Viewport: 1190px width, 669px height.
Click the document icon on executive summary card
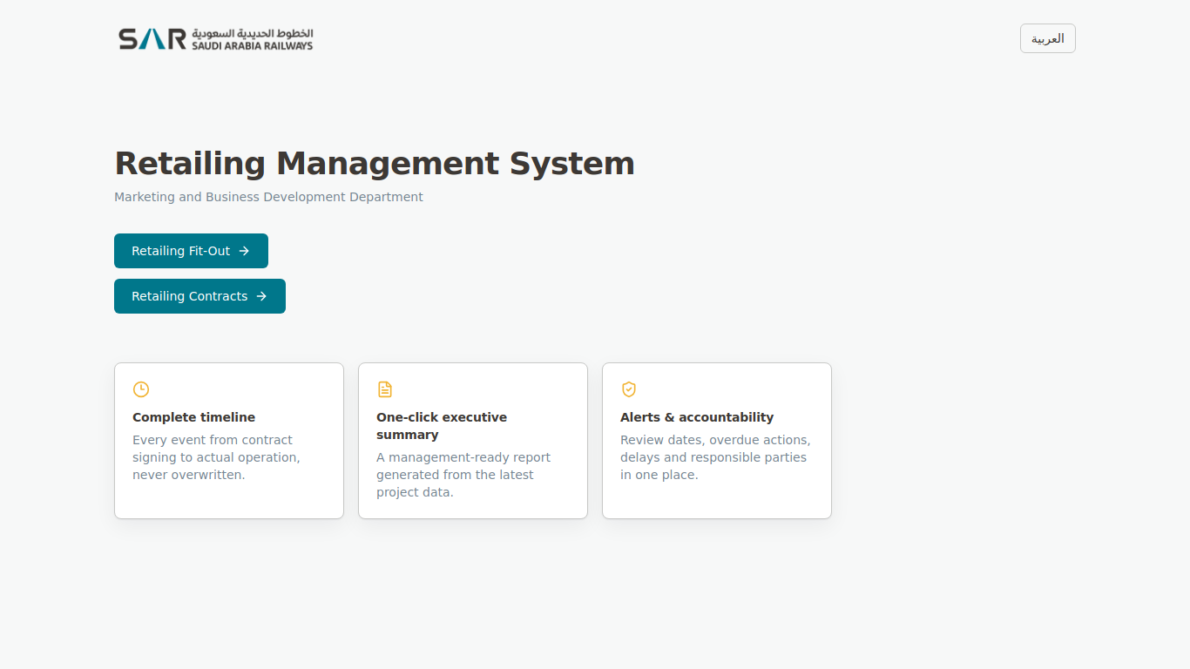click(x=385, y=389)
